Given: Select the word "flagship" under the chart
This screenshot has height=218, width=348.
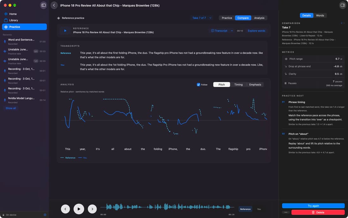Looking at the screenshot, I should pos(233,149).
